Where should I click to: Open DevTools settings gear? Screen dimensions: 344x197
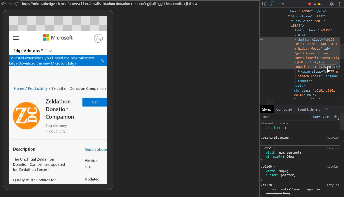(332, 4)
